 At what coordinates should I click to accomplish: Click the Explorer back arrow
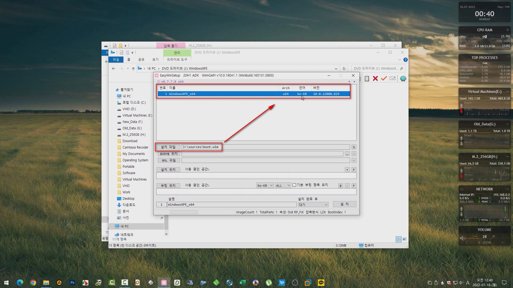(114, 69)
